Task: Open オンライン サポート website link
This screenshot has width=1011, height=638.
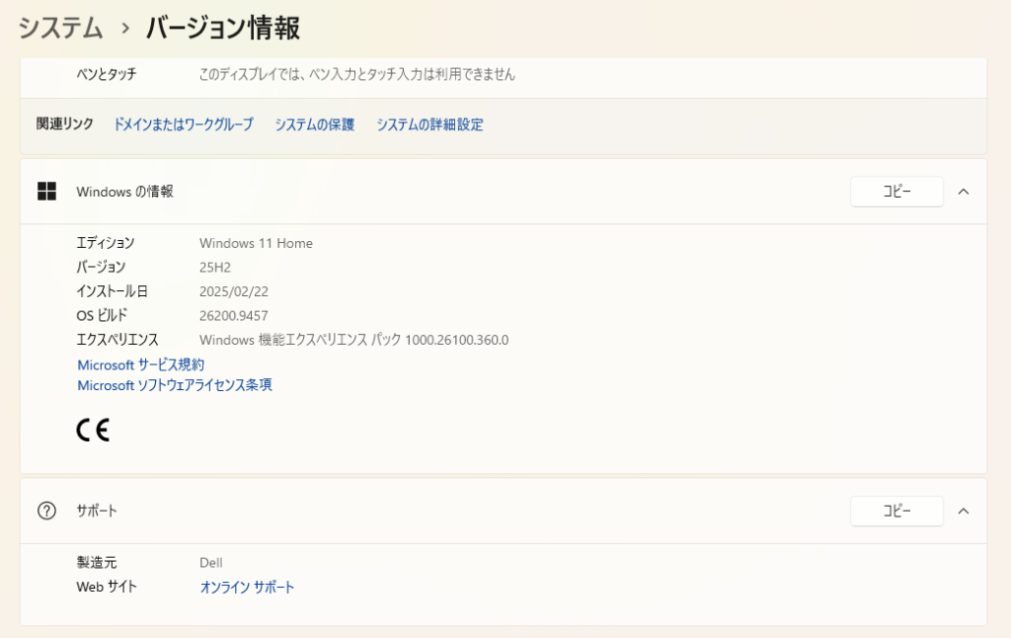Action: tap(247, 587)
